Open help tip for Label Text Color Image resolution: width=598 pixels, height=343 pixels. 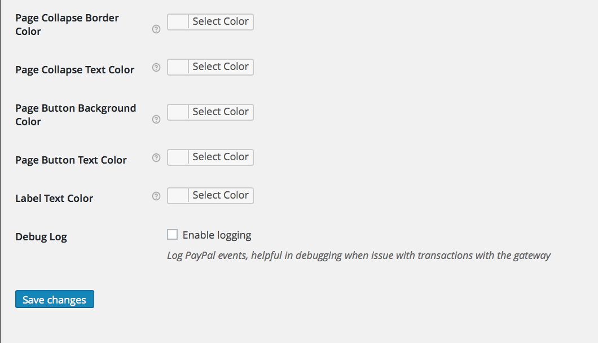(156, 196)
